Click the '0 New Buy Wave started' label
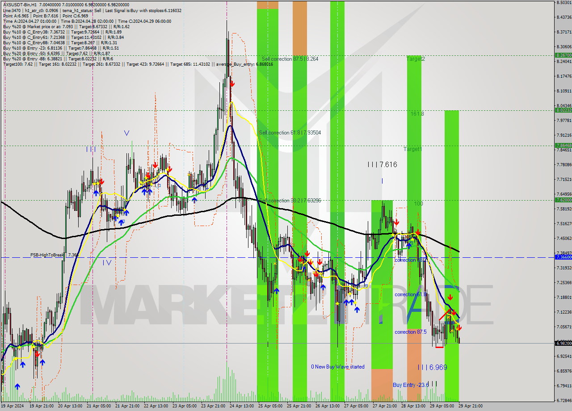This screenshot has height=411, width=572. tap(338, 367)
